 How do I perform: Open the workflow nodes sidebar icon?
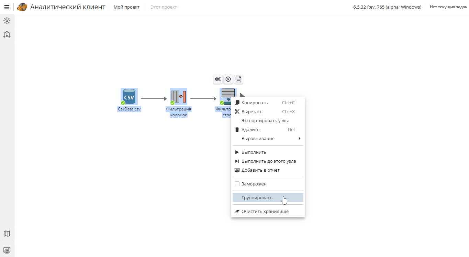tap(7, 34)
